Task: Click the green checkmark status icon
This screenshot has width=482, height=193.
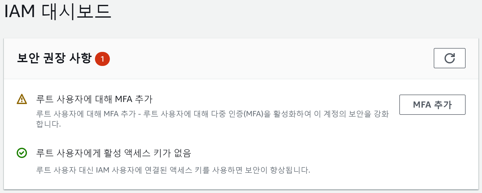Action: 22,153
